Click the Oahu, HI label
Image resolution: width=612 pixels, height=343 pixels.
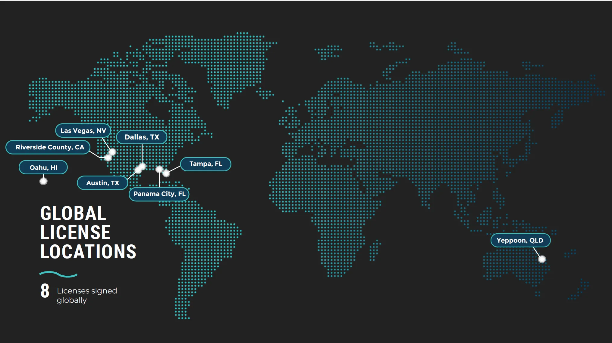click(43, 167)
